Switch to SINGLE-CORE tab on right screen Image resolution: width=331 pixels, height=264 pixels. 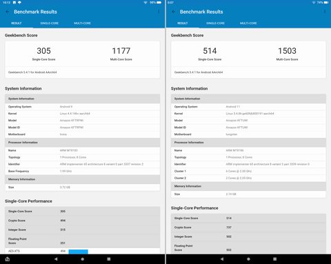click(215, 23)
